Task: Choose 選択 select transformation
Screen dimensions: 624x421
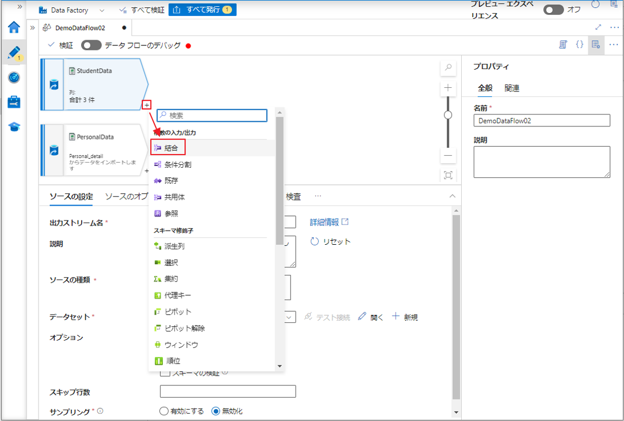Action: click(213, 263)
